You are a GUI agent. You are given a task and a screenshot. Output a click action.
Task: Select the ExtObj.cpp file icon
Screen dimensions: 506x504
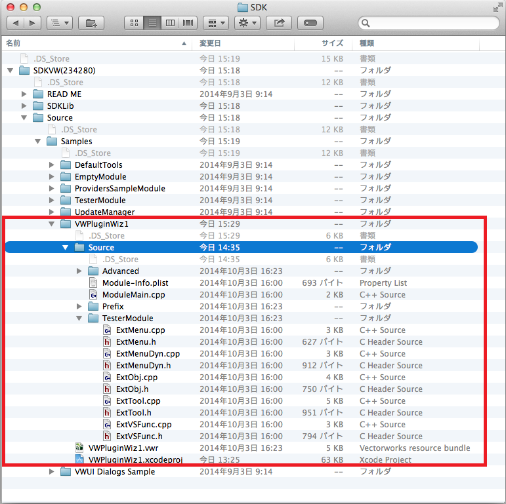point(107,377)
